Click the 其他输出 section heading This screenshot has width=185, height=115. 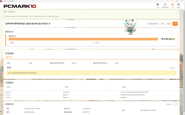[x=10, y=83]
